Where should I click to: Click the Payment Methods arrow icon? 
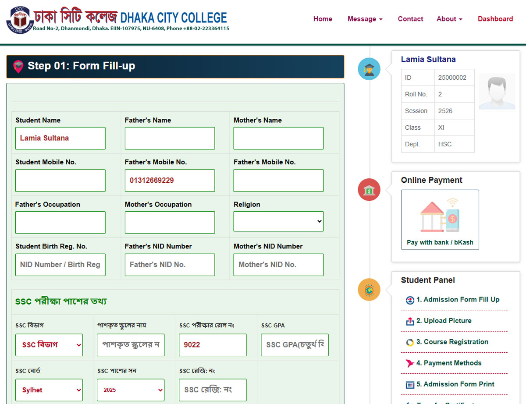[410, 363]
